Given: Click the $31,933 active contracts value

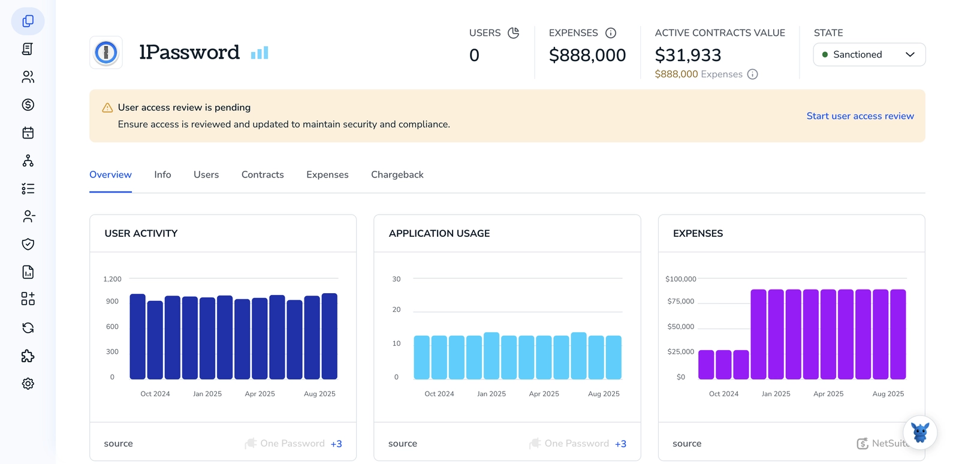Looking at the screenshot, I should pos(688,55).
